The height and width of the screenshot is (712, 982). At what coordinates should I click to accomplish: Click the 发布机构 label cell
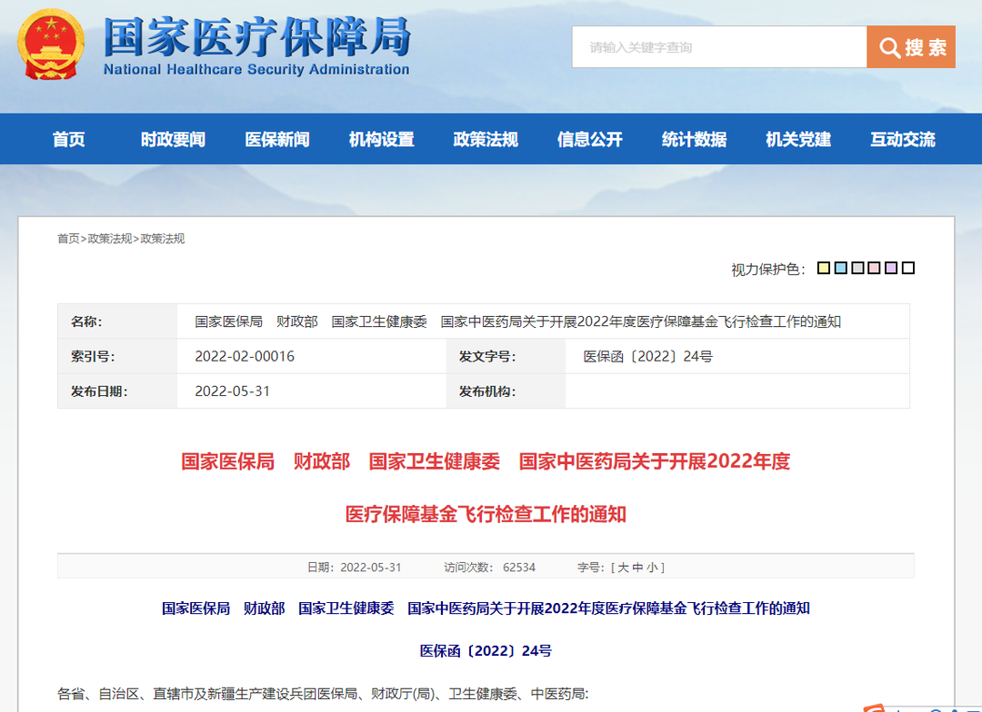coord(506,391)
